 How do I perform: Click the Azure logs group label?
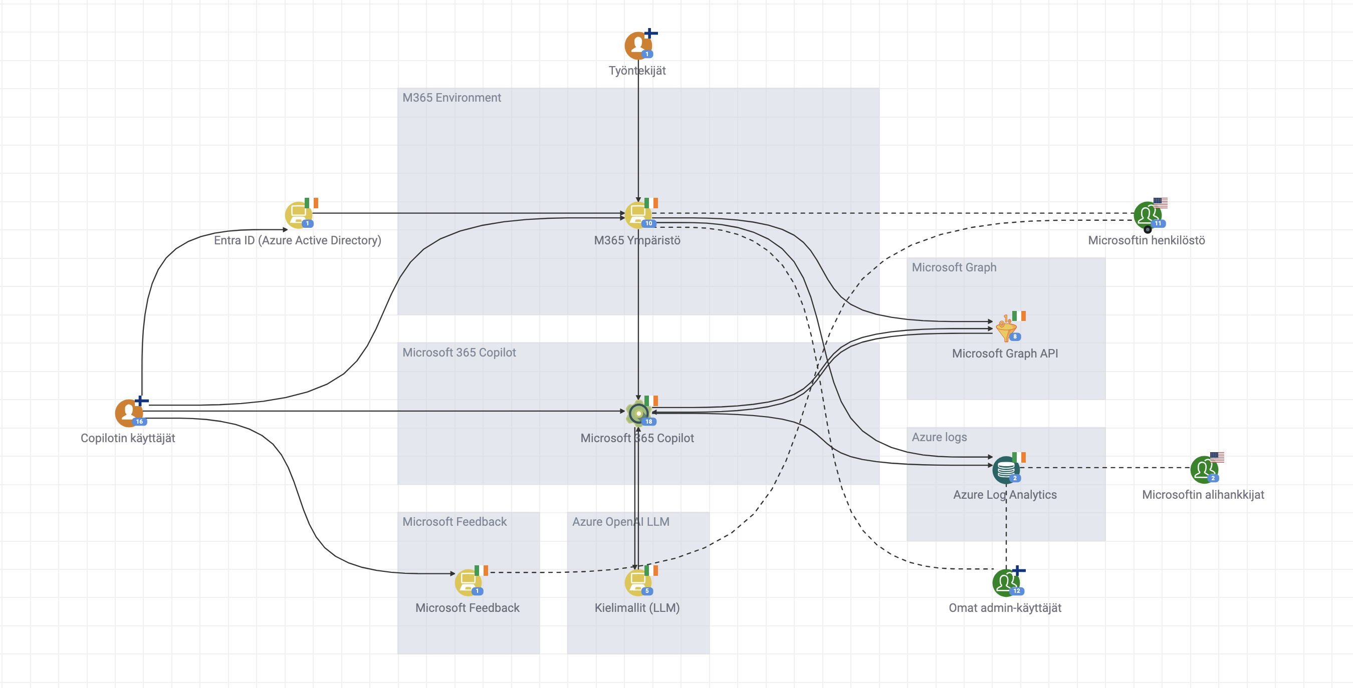(939, 437)
